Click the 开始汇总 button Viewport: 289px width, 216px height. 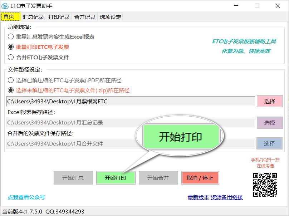(73, 178)
